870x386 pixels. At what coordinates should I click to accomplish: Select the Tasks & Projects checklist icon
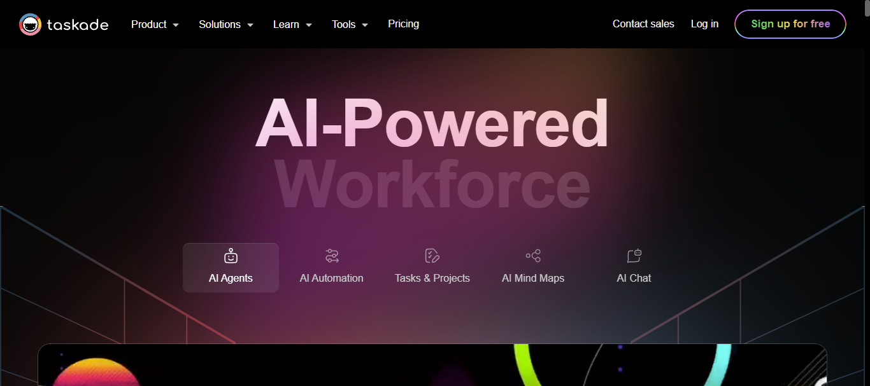432,256
